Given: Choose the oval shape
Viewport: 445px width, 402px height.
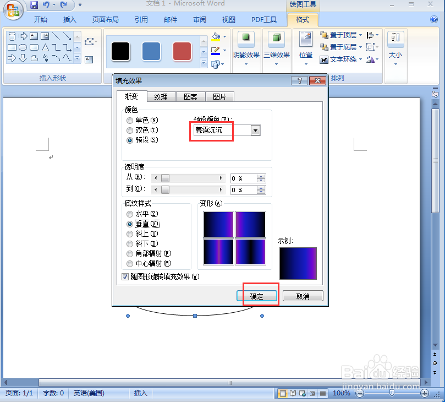Looking at the screenshot, I should point(23,47).
